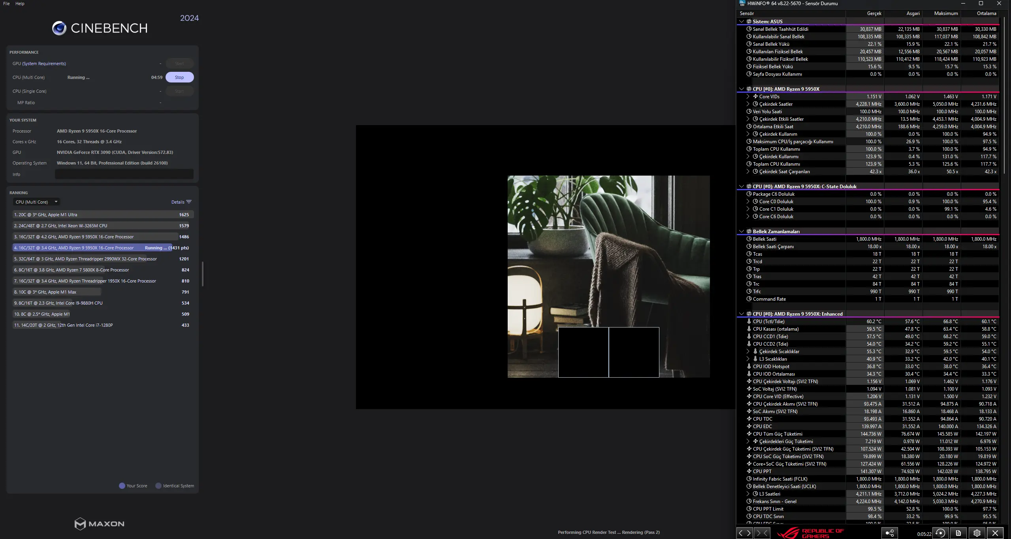The height and width of the screenshot is (539, 1011).
Task: Select the Apple M1 Ultra ranking row
Action: point(103,215)
